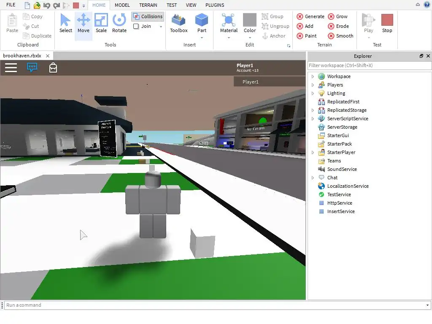Expand the ReplicatedStorage tree node

click(x=313, y=110)
